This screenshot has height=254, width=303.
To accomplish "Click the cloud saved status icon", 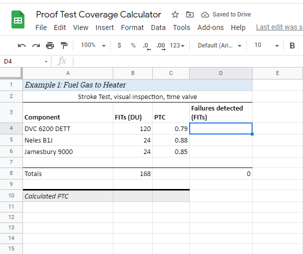I will click(x=205, y=14).
